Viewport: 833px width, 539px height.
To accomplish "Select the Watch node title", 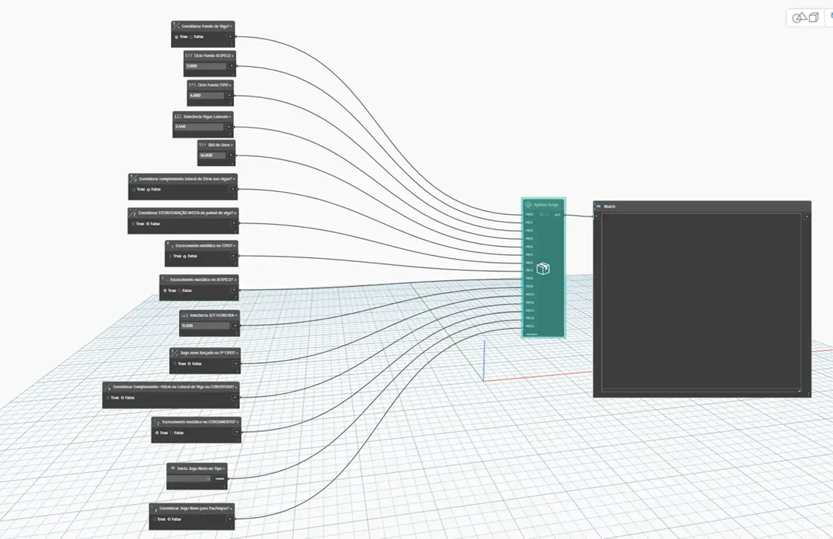I will [609, 206].
